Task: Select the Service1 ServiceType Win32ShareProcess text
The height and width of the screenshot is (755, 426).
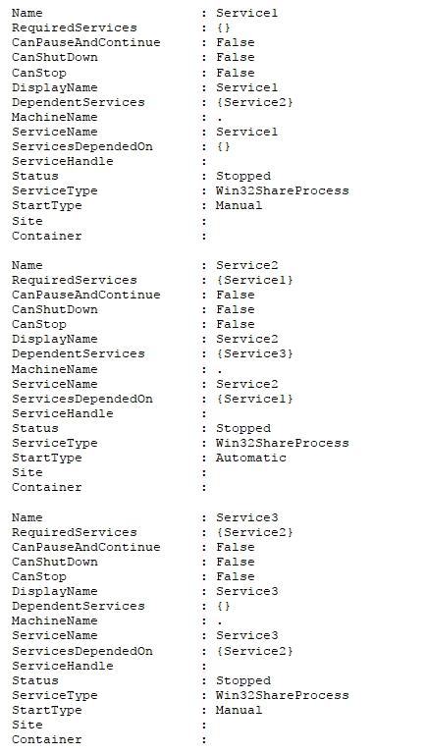Action: click(282, 190)
